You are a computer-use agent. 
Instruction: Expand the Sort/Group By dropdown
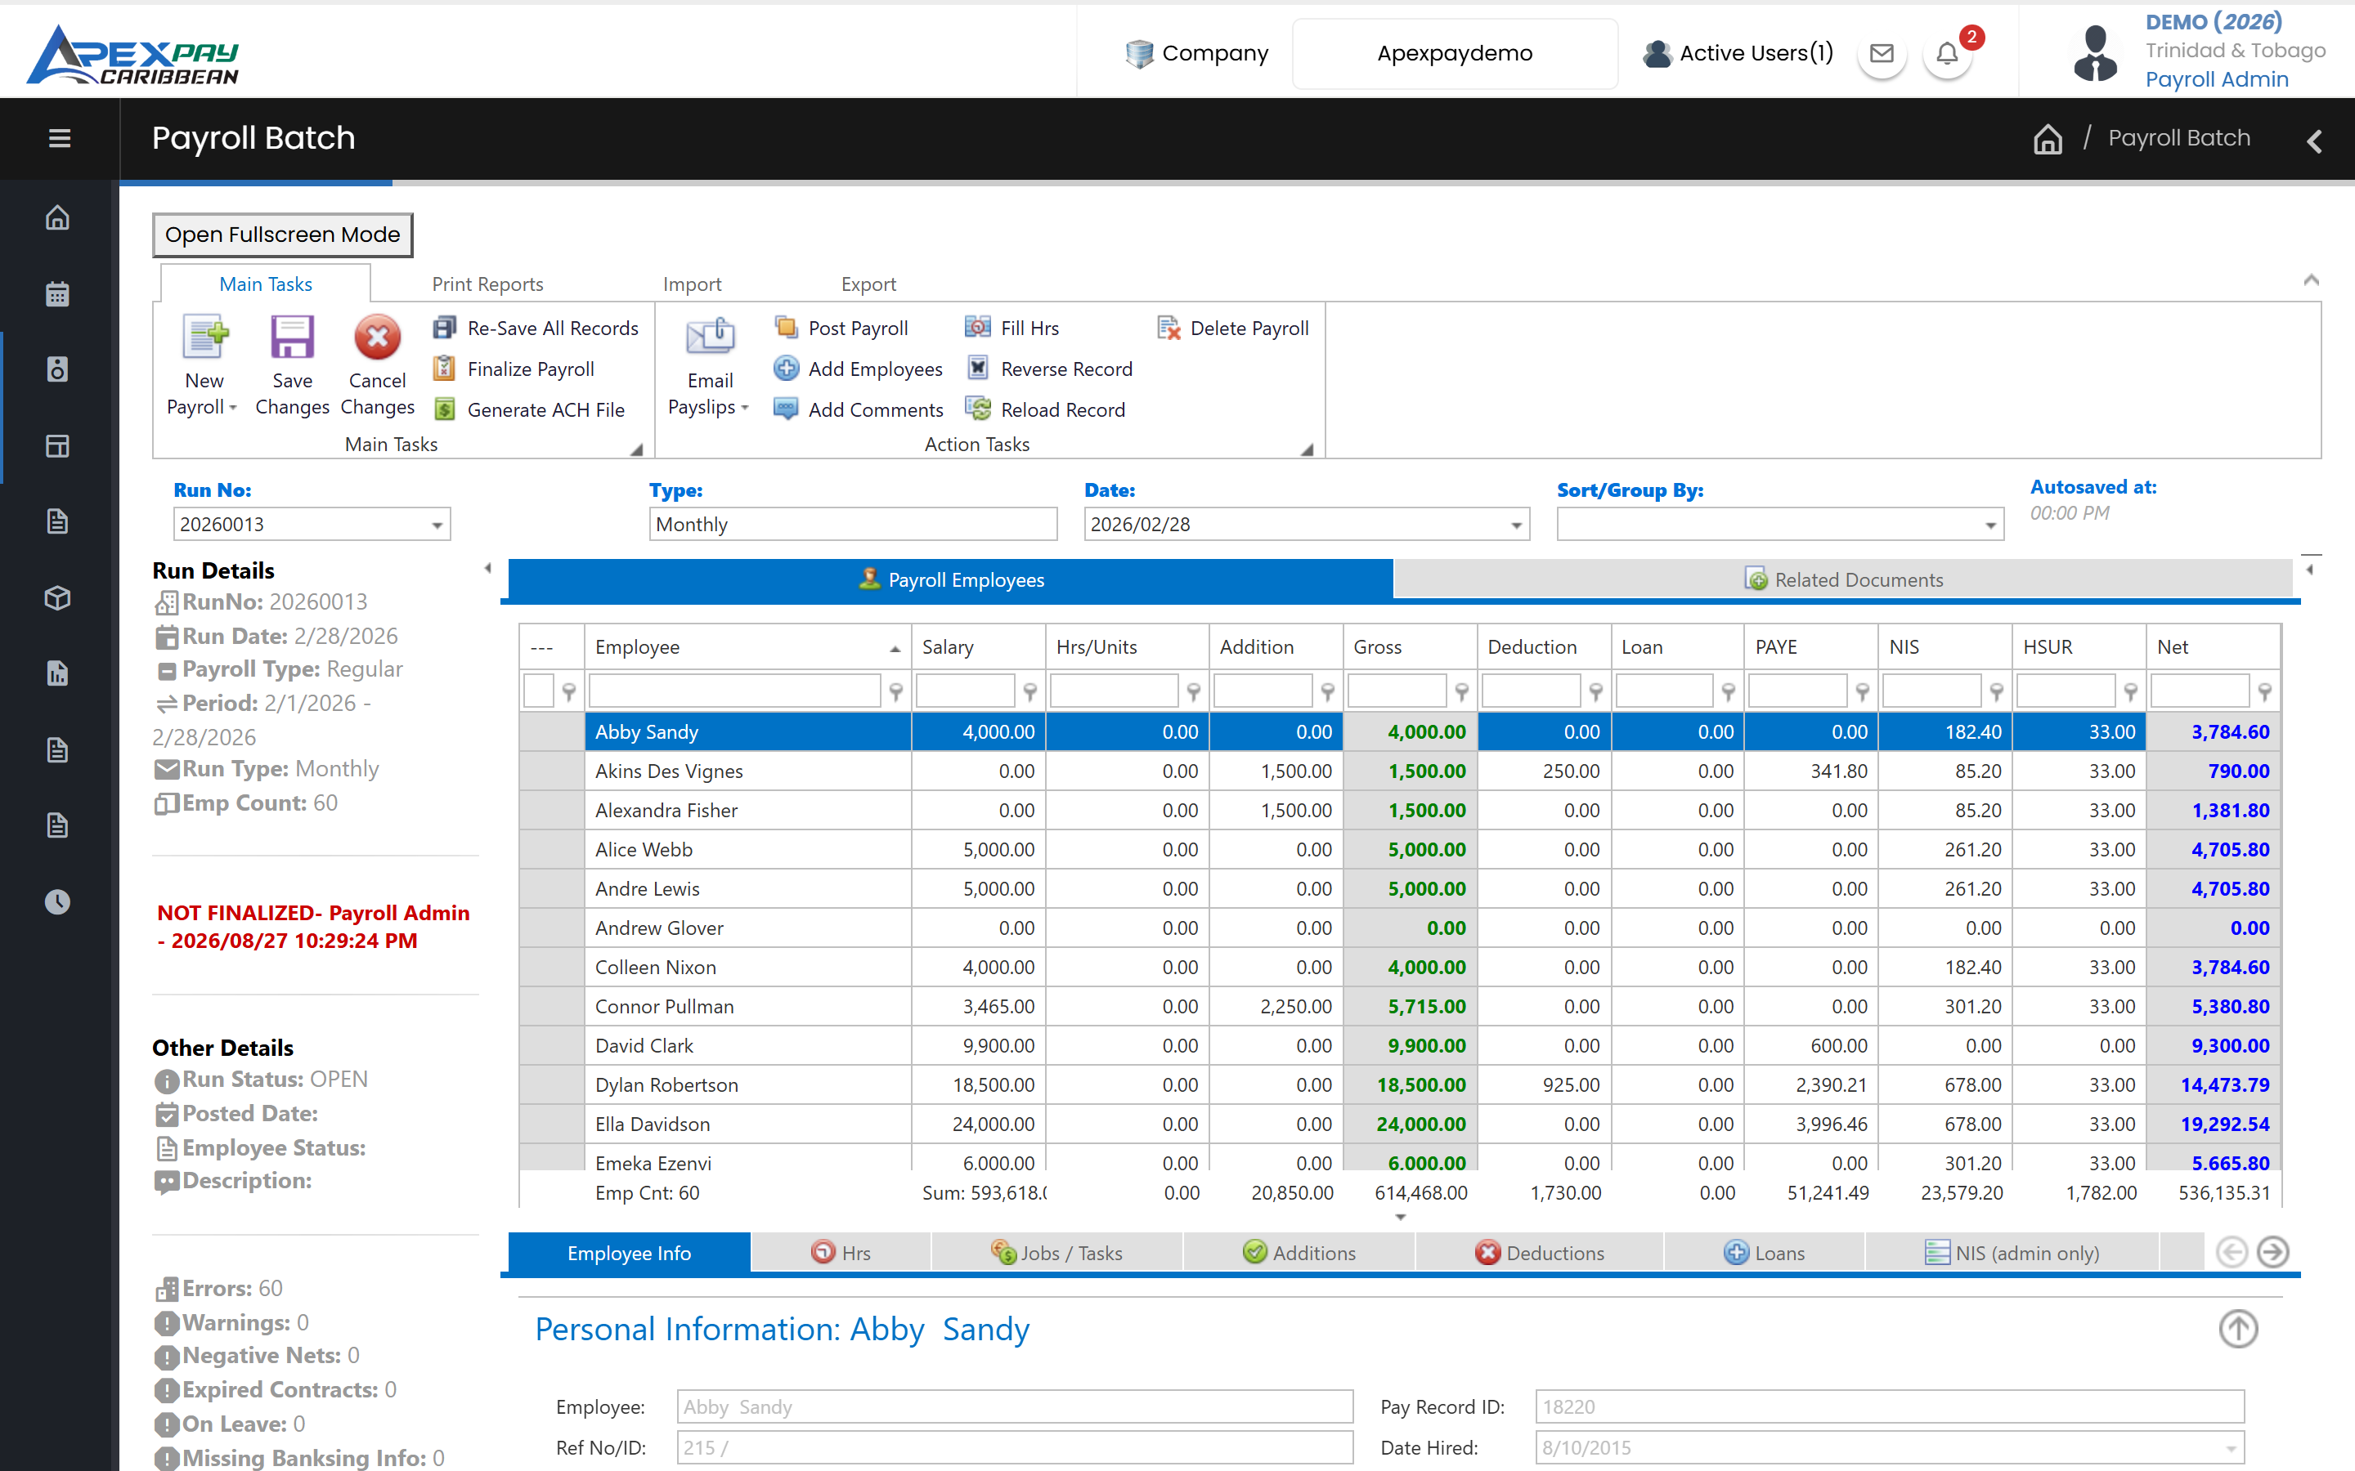[x=1991, y=525]
